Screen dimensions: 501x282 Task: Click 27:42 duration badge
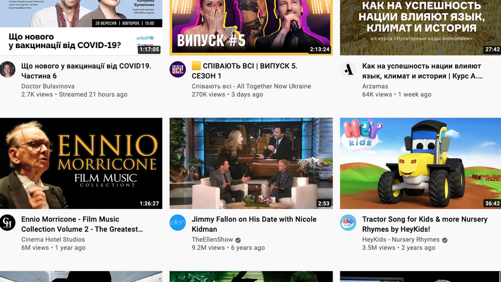492,50
